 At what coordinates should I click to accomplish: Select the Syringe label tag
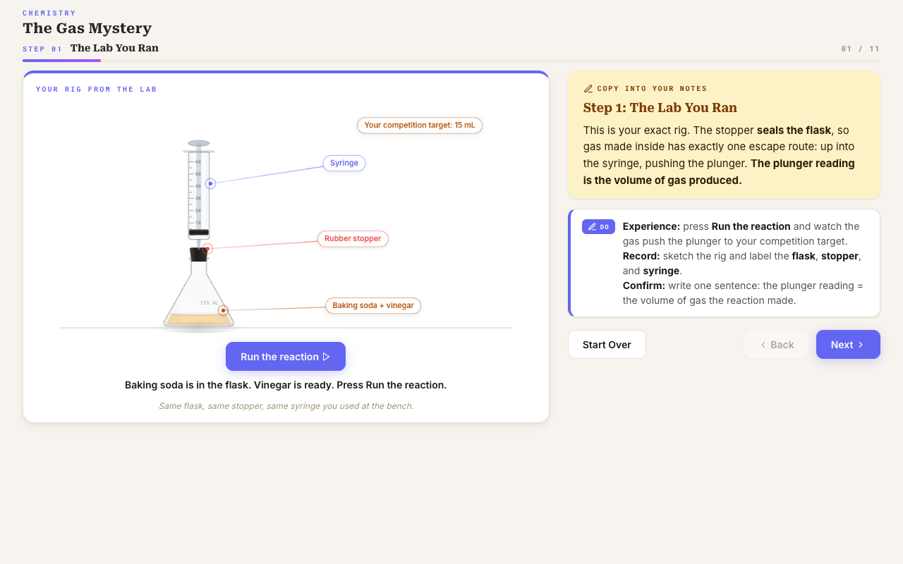pos(344,163)
